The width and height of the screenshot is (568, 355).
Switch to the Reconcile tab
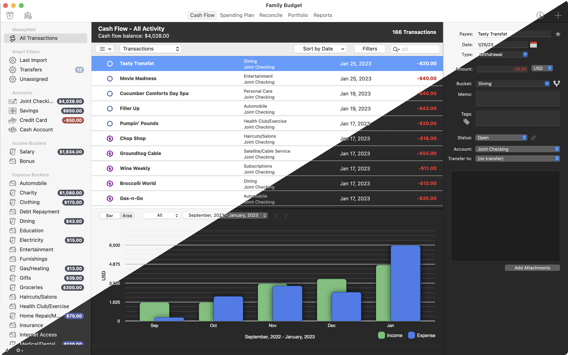point(271,15)
